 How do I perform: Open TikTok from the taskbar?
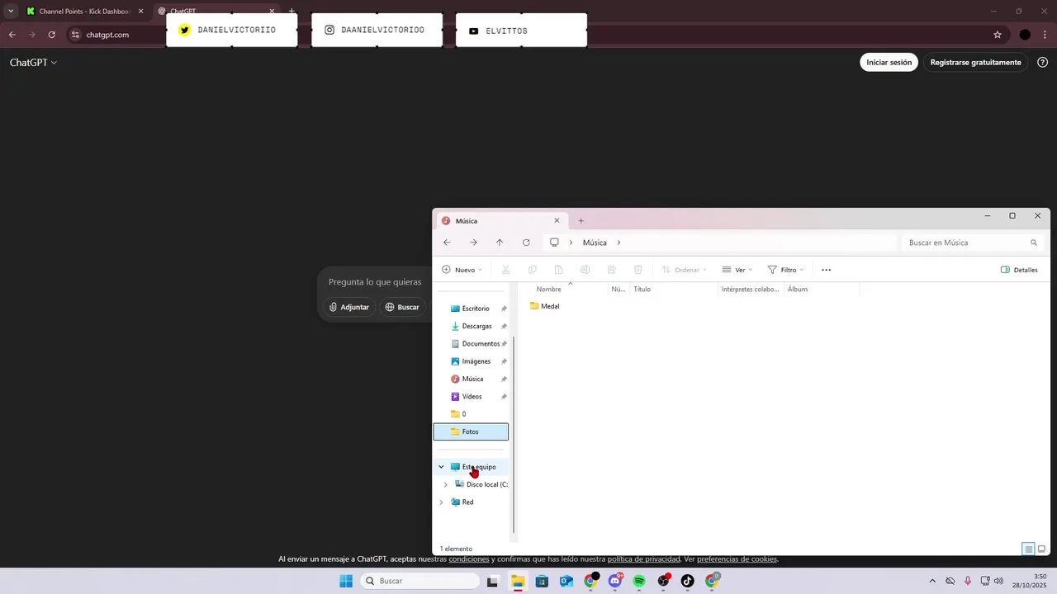click(687, 581)
